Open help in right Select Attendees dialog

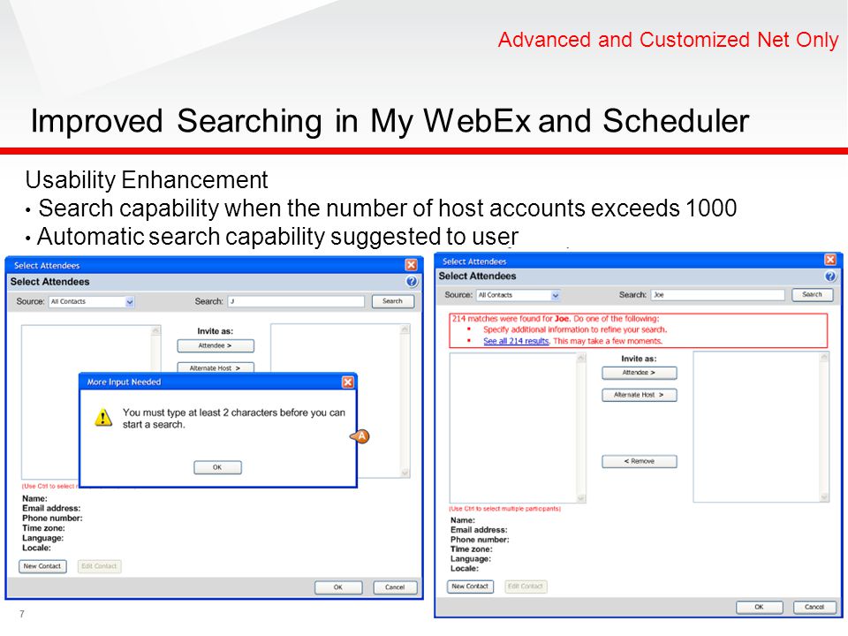point(830,276)
